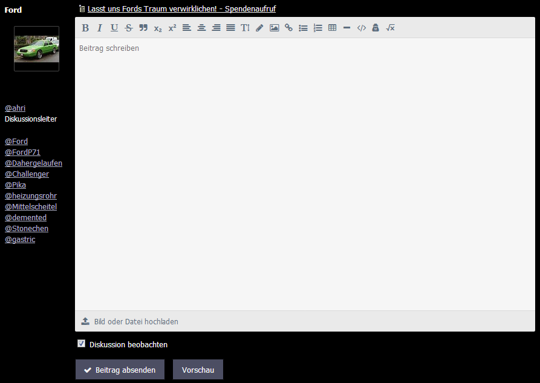The image size is (540, 383).
Task: Create a numbered list
Action: click(x=318, y=28)
